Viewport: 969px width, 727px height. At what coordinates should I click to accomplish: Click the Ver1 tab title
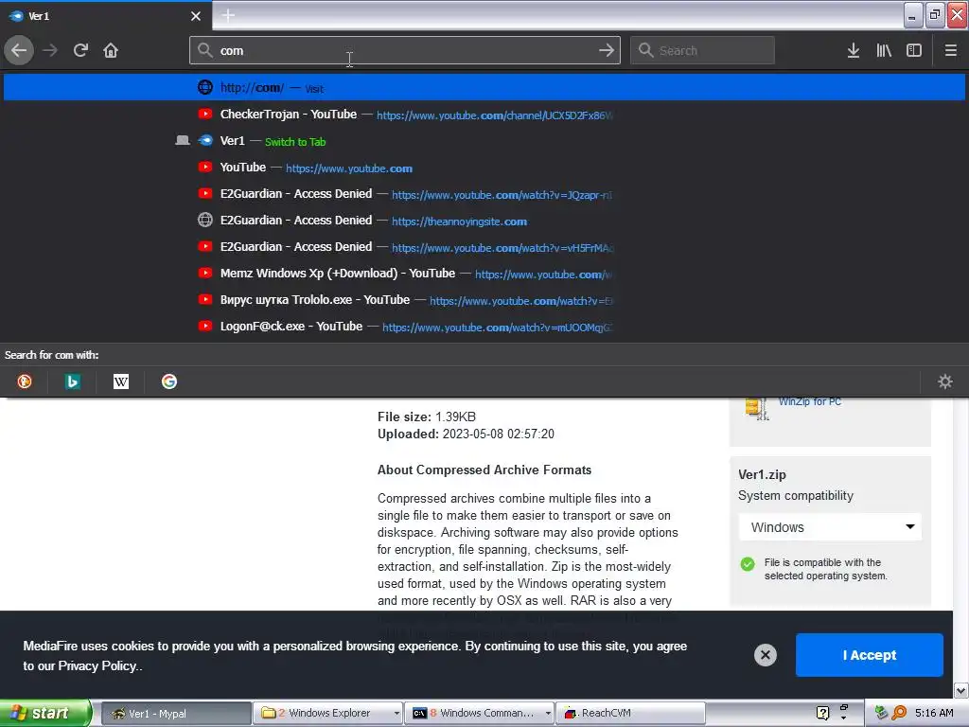pyautogui.click(x=38, y=16)
